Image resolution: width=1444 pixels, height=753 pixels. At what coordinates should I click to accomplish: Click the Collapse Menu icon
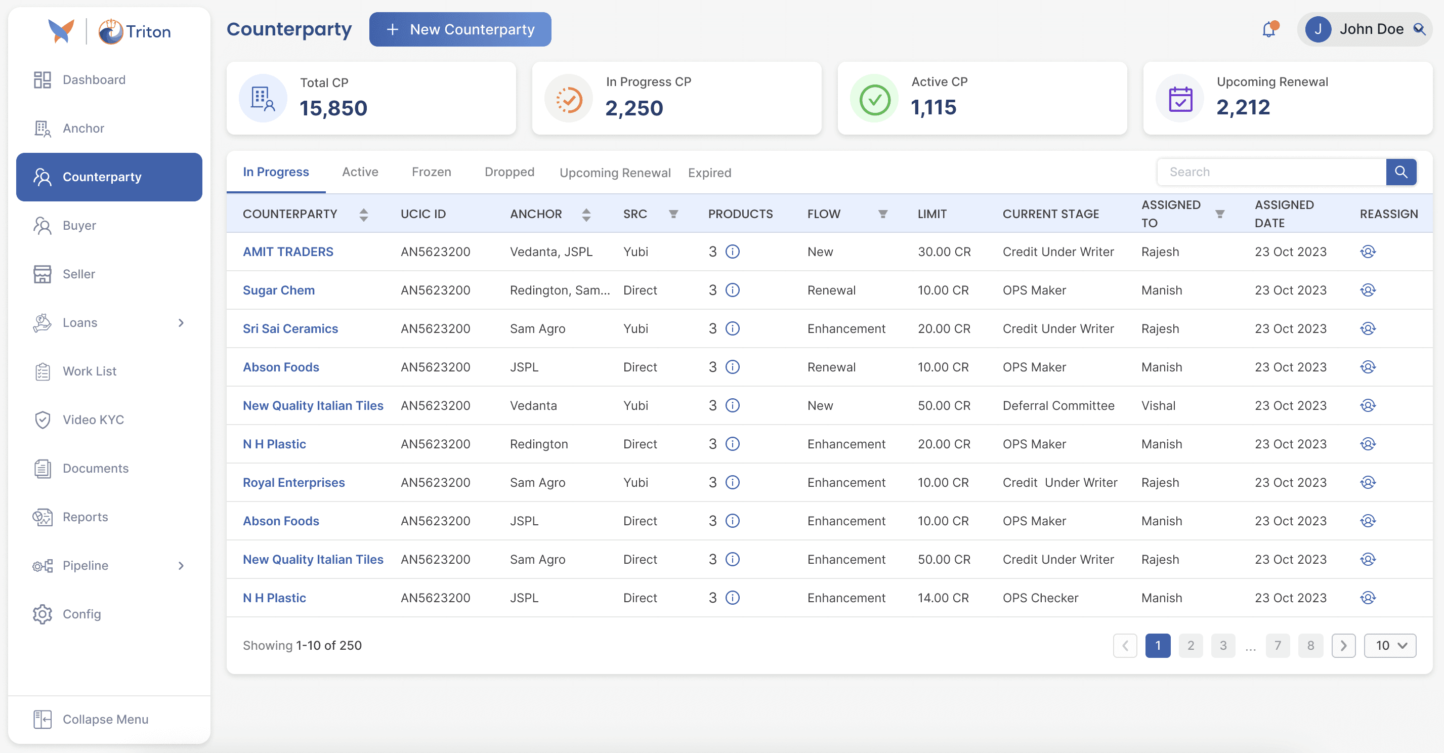click(43, 719)
